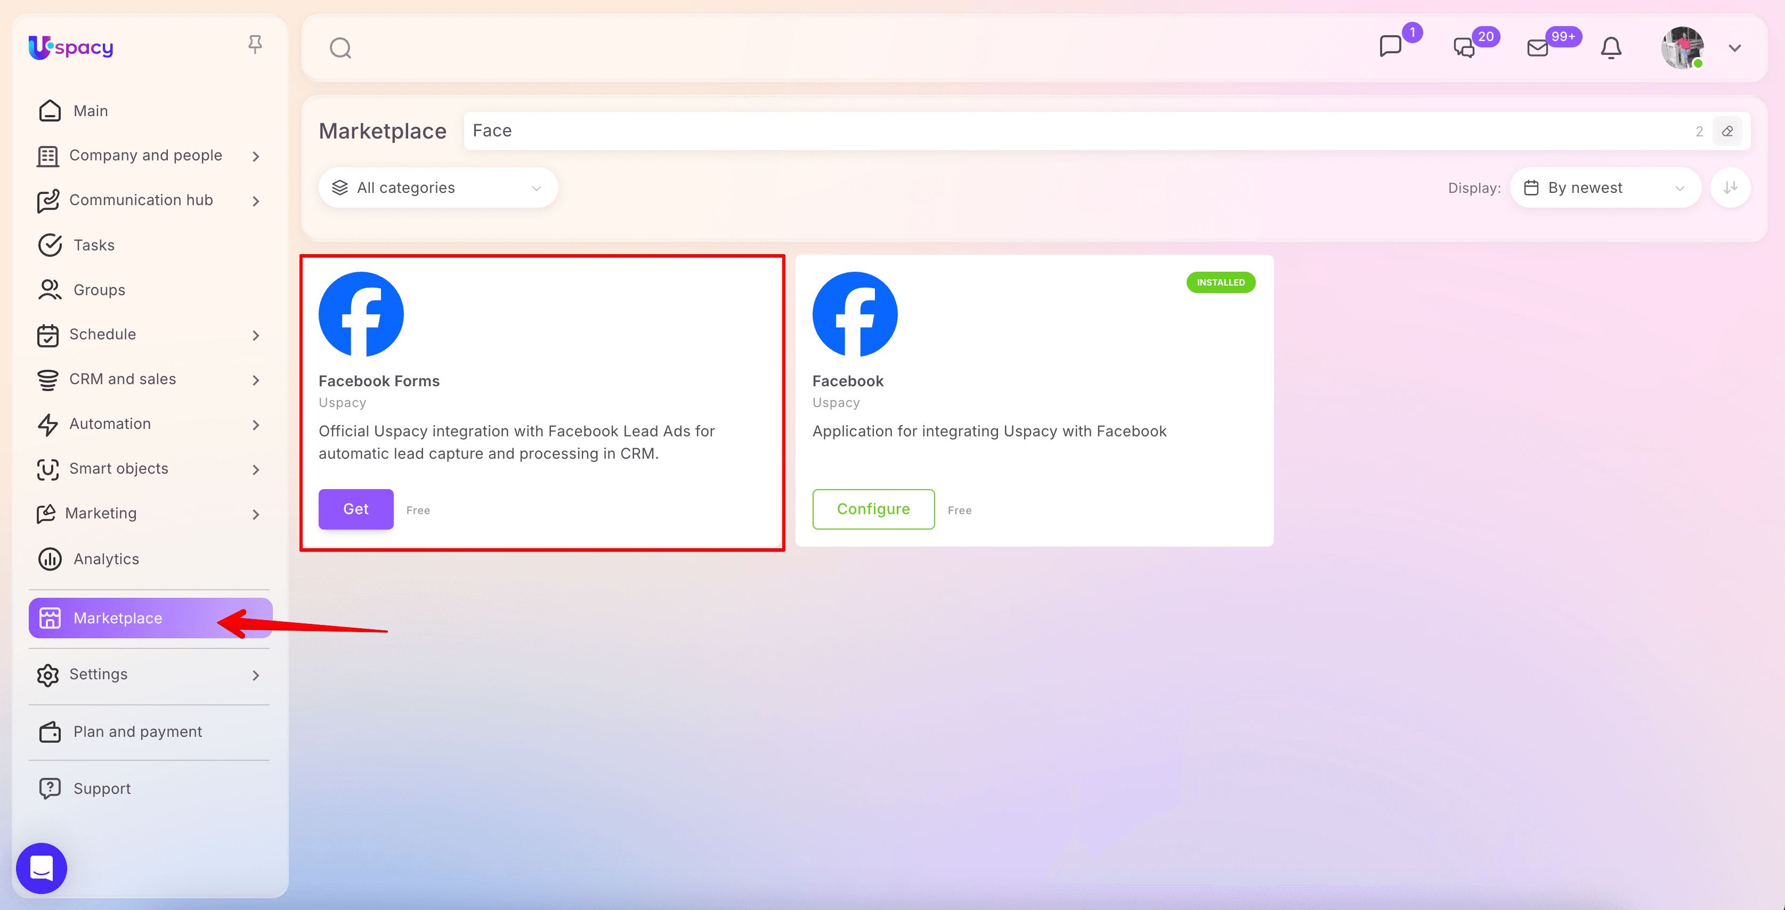
Task: Click the Plan and payment wallet icon
Action: click(50, 732)
